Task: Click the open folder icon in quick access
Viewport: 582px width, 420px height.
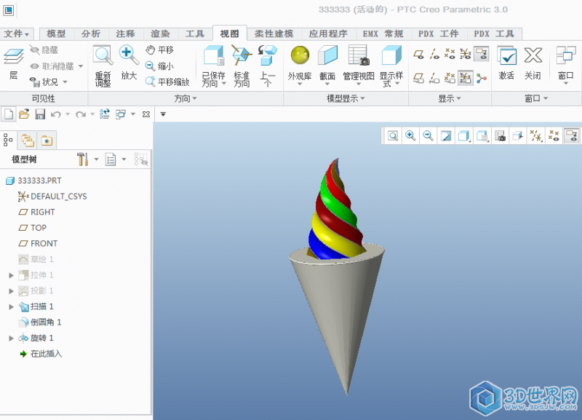Action: (x=24, y=114)
